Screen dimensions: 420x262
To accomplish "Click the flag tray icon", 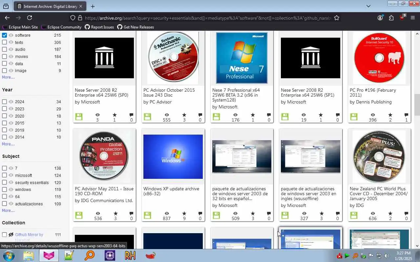I will 371,256.
